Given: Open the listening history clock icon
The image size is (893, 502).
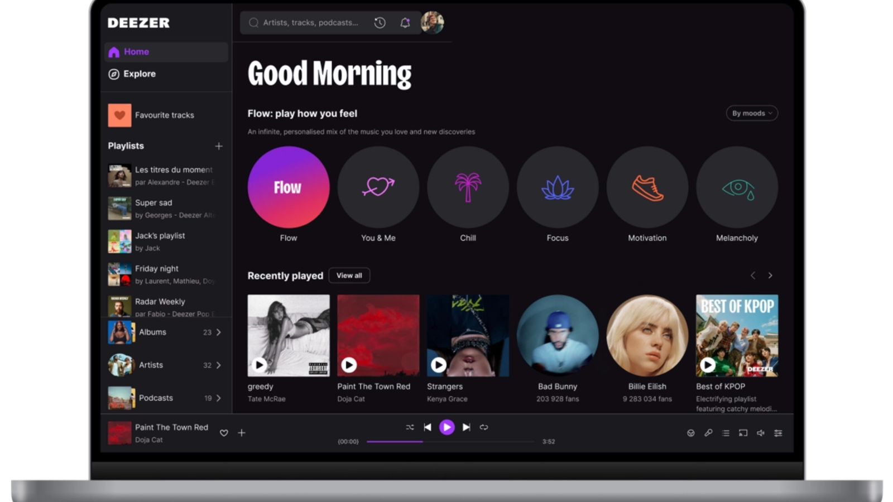Looking at the screenshot, I should [x=380, y=23].
